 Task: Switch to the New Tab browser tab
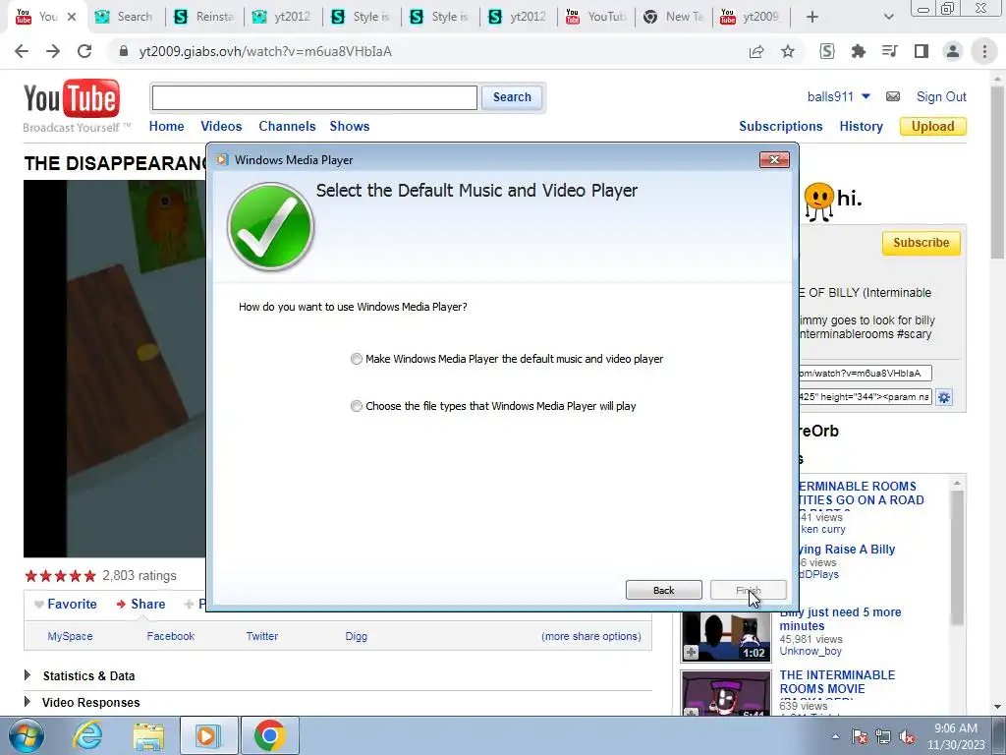[674, 17]
